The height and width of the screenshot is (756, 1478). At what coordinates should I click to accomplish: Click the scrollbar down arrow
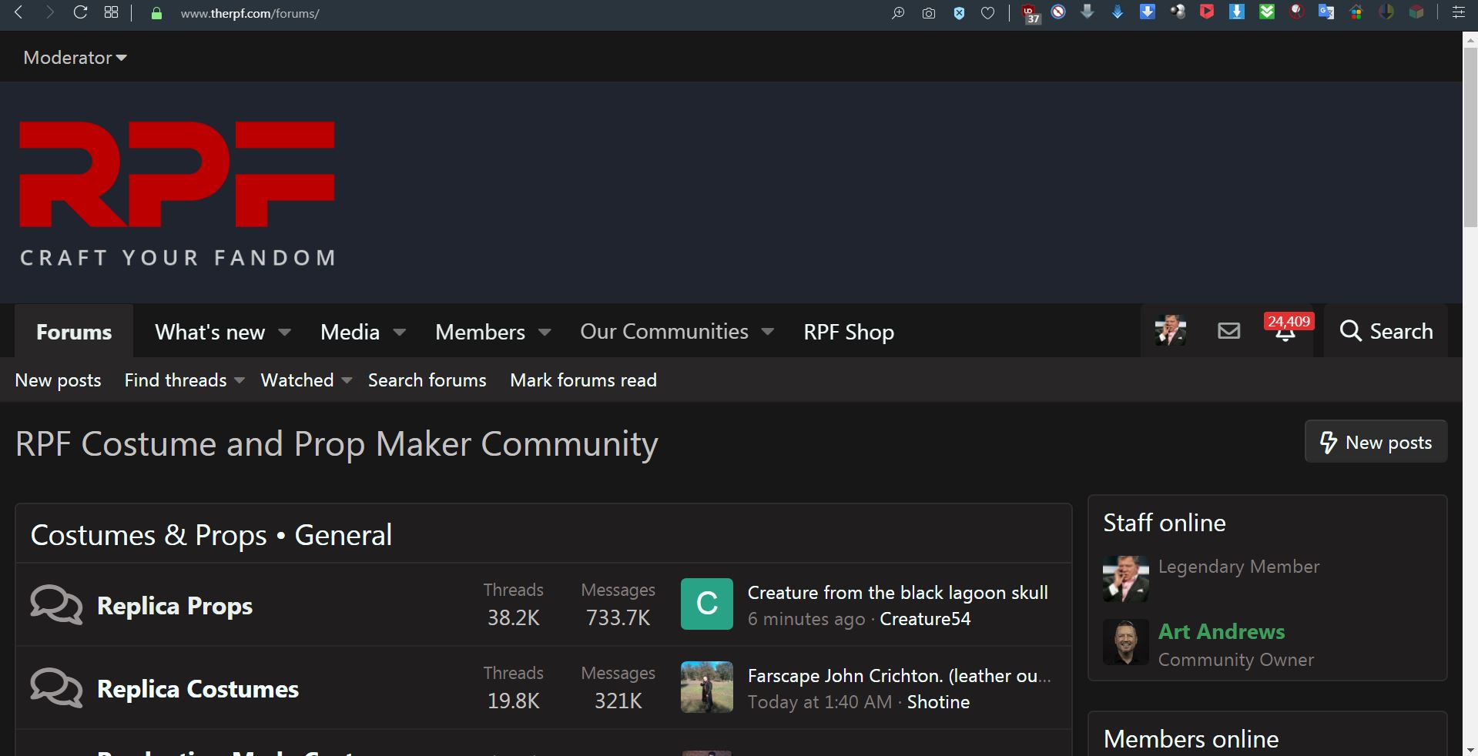[x=1470, y=749]
